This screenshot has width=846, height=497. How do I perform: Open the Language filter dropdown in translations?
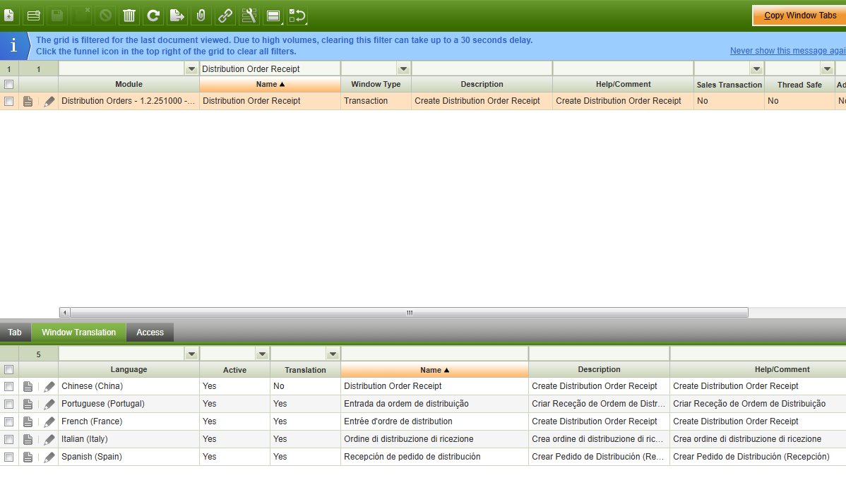(x=191, y=354)
